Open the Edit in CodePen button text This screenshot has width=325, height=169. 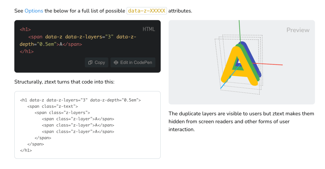(136, 63)
